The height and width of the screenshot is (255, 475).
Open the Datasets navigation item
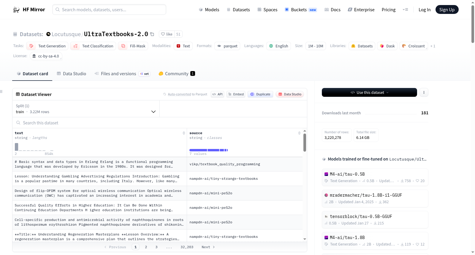238,10
